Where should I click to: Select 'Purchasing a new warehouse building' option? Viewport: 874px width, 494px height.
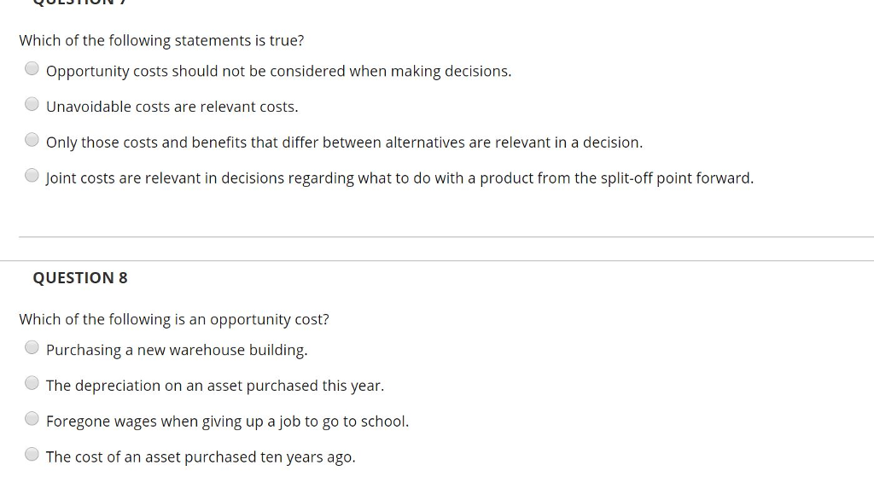[32, 346]
